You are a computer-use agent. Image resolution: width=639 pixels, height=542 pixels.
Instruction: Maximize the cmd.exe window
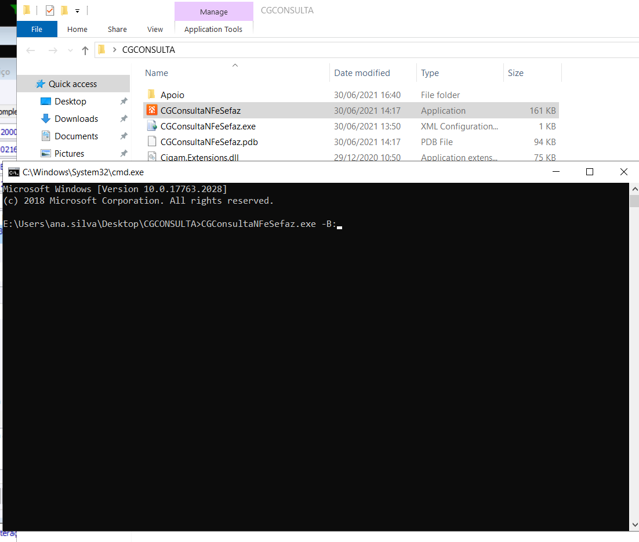(x=589, y=172)
